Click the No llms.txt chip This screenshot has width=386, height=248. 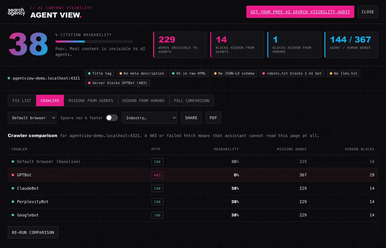pos(344,73)
